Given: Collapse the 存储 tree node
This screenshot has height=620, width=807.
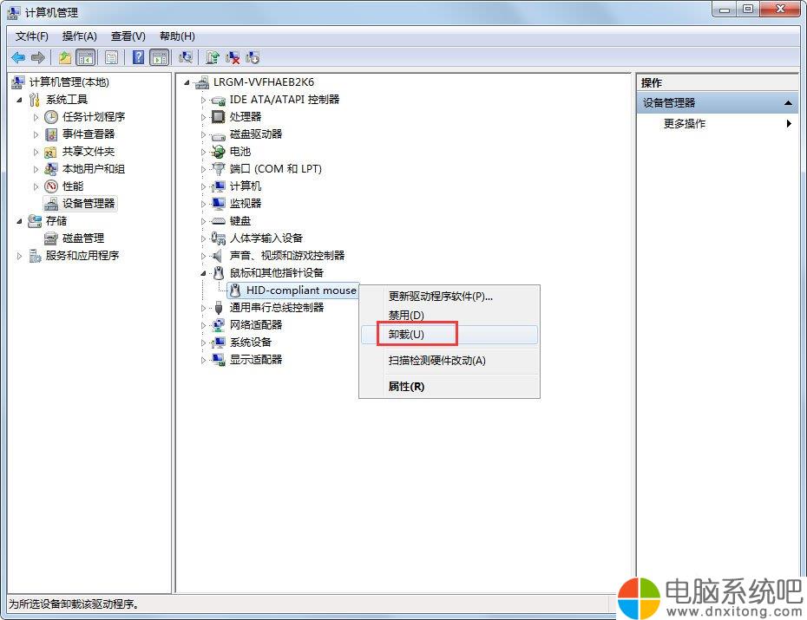Looking at the screenshot, I should 20,222.
